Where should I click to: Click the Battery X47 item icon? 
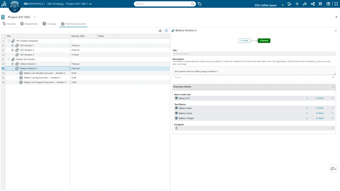click(176, 98)
